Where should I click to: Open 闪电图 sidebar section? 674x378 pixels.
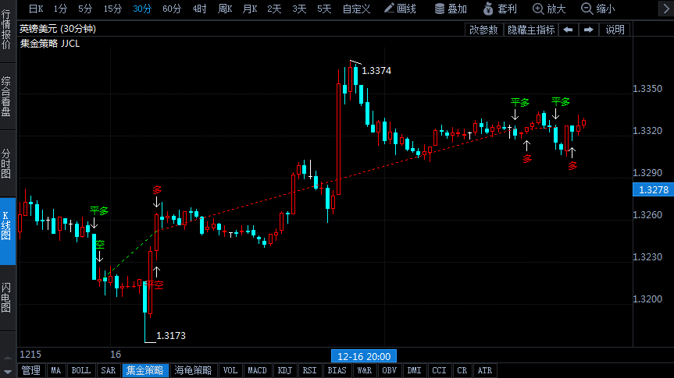point(6,298)
